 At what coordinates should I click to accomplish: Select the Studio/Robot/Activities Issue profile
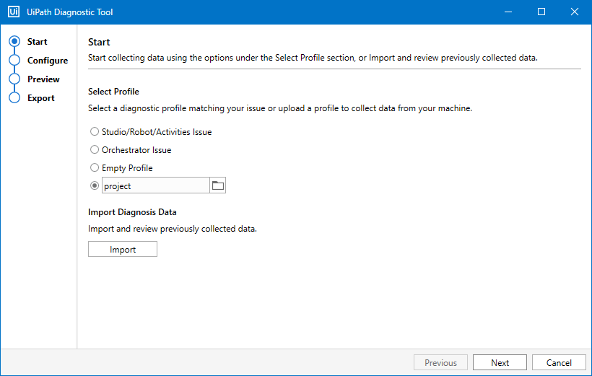pos(95,132)
